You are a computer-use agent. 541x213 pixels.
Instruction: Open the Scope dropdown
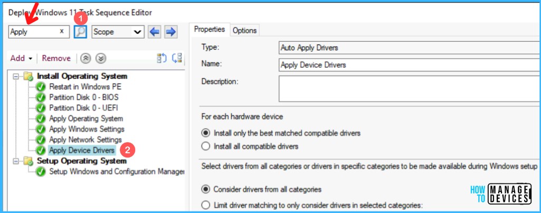[118, 32]
